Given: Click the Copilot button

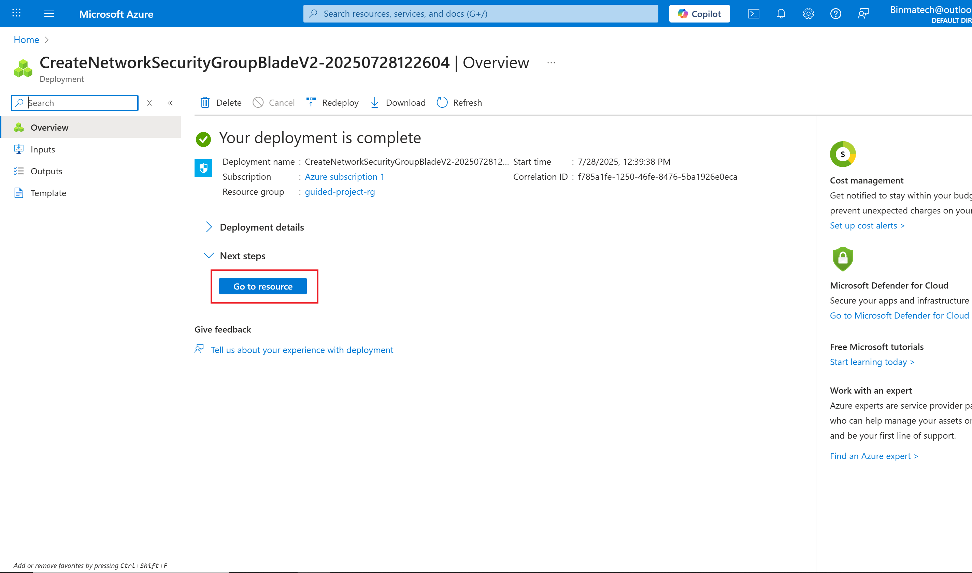Looking at the screenshot, I should (699, 14).
